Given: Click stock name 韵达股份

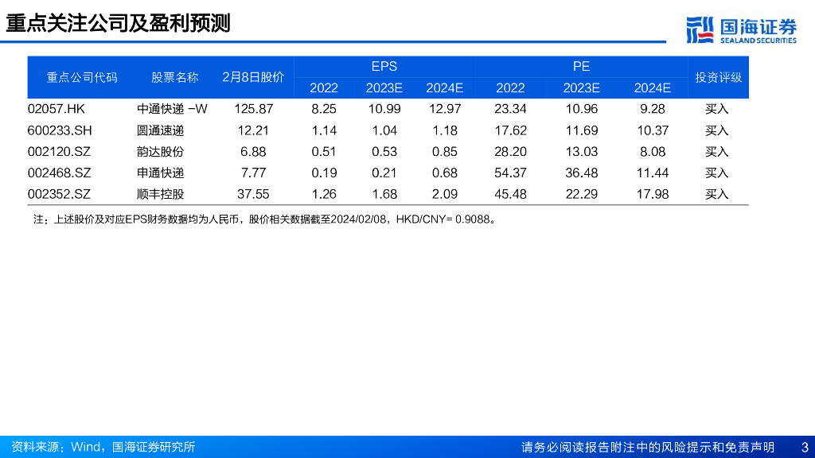Looking at the screenshot, I should tap(160, 152).
